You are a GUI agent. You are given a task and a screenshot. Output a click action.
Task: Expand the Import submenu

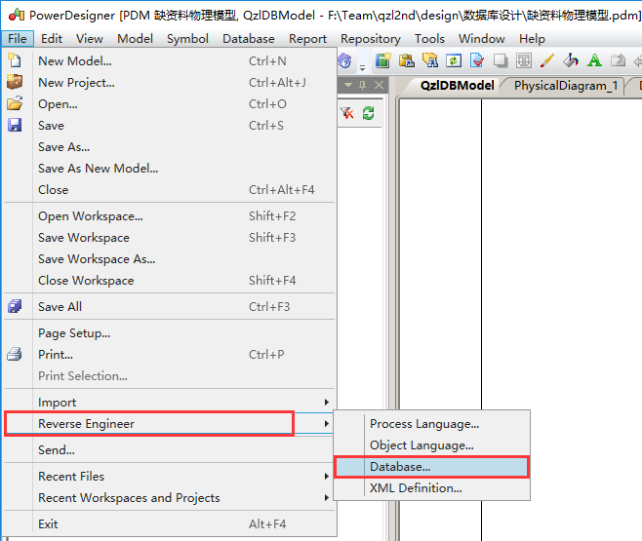coord(170,403)
